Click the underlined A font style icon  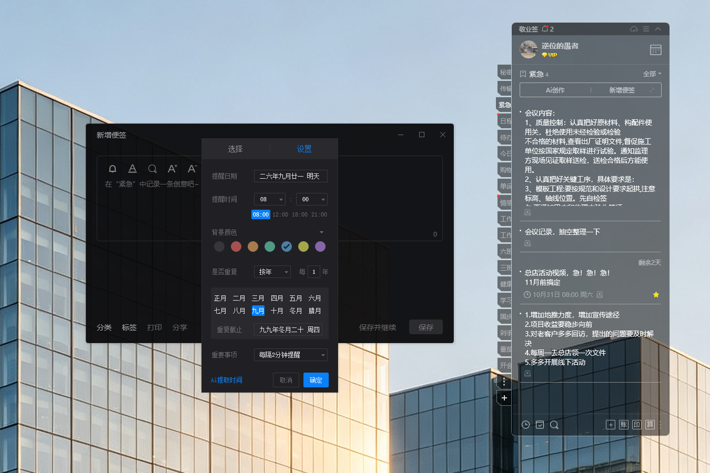[x=133, y=169]
